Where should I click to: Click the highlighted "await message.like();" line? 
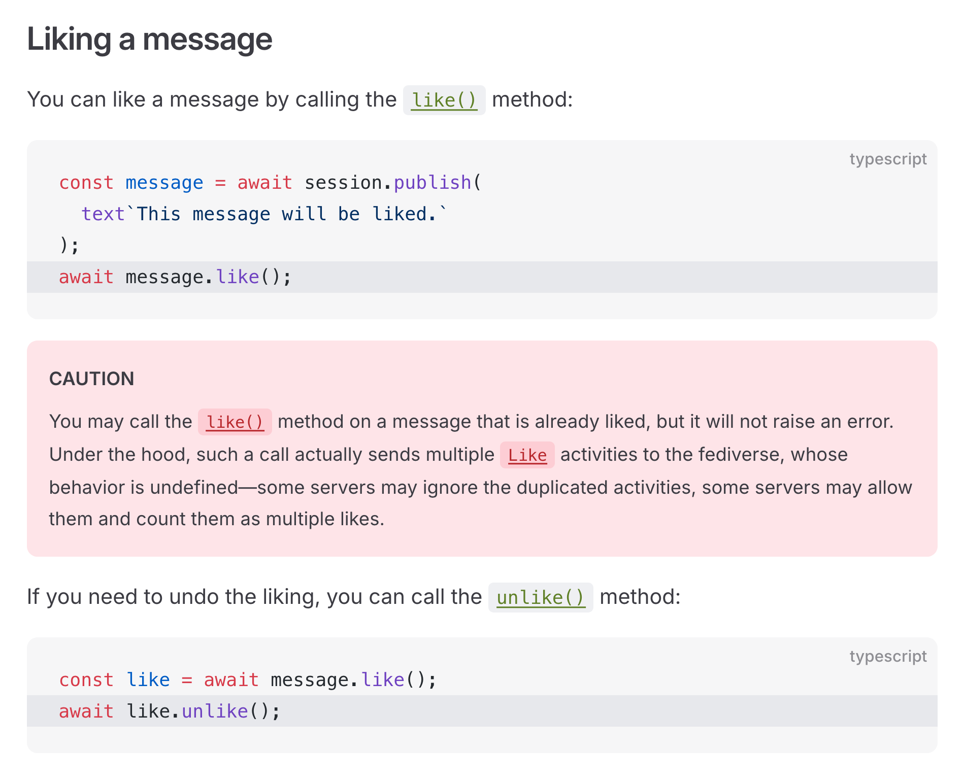pos(175,277)
